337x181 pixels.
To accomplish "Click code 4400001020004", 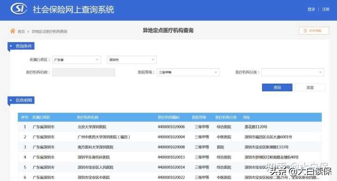I will (x=171, y=137).
